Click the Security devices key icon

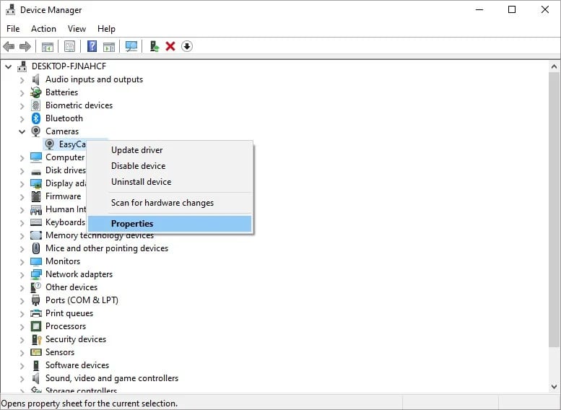(x=37, y=339)
